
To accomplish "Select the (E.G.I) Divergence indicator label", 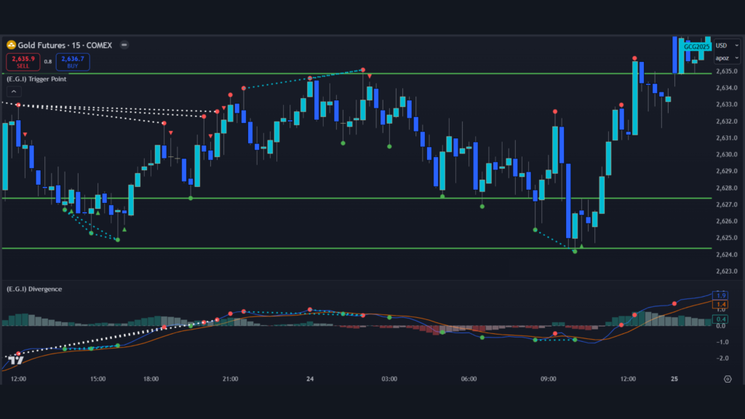I will pos(33,289).
